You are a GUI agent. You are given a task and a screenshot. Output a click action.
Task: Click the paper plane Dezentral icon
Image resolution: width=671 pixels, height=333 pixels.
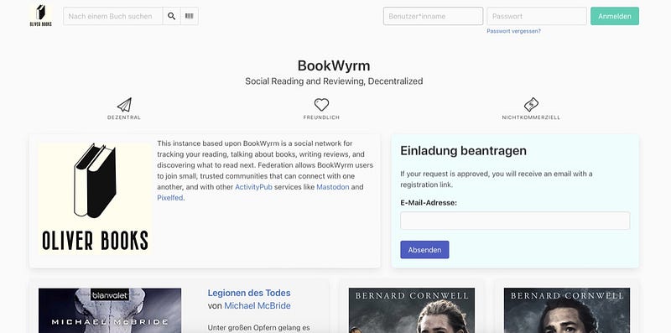click(x=124, y=105)
